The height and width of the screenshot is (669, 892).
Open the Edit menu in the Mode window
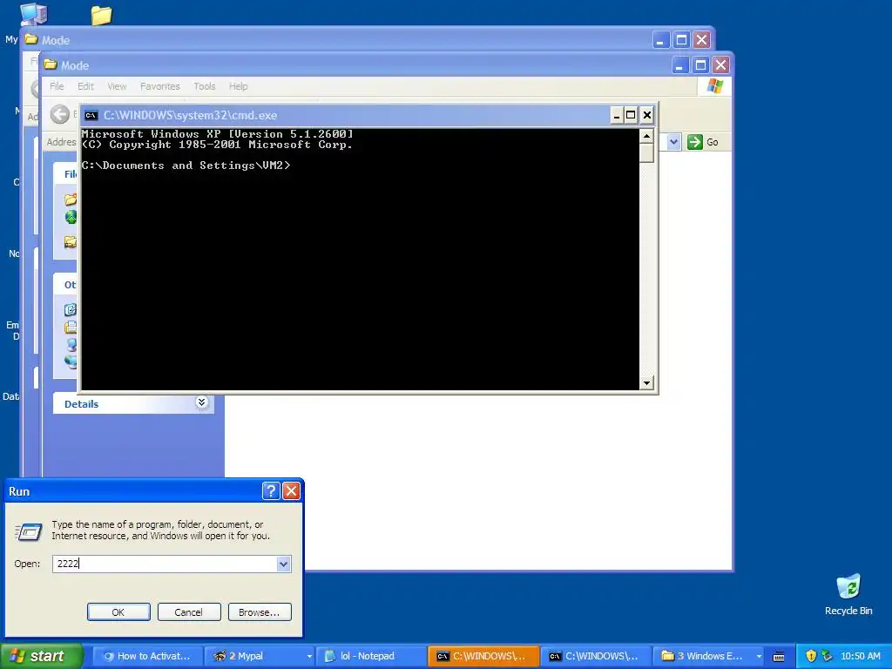tap(86, 86)
